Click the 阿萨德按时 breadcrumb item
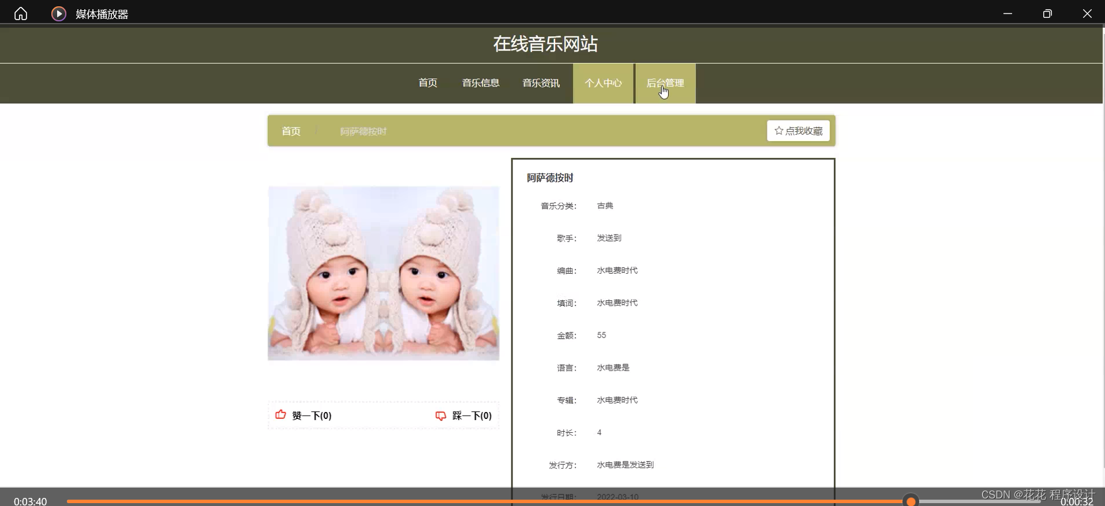 [x=364, y=131]
